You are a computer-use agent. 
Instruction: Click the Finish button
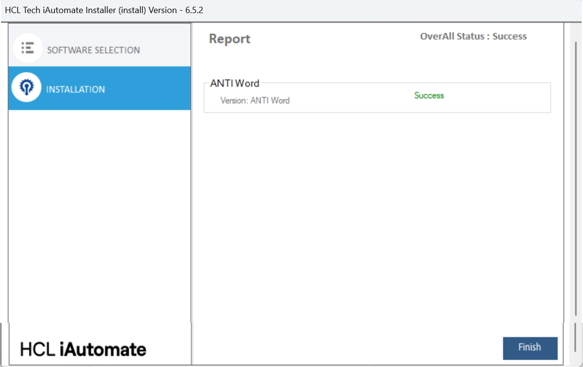(530, 348)
